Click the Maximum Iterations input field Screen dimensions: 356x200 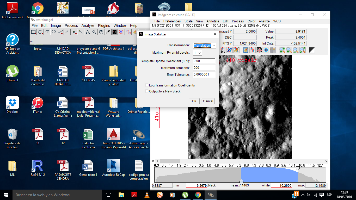pos(204,68)
